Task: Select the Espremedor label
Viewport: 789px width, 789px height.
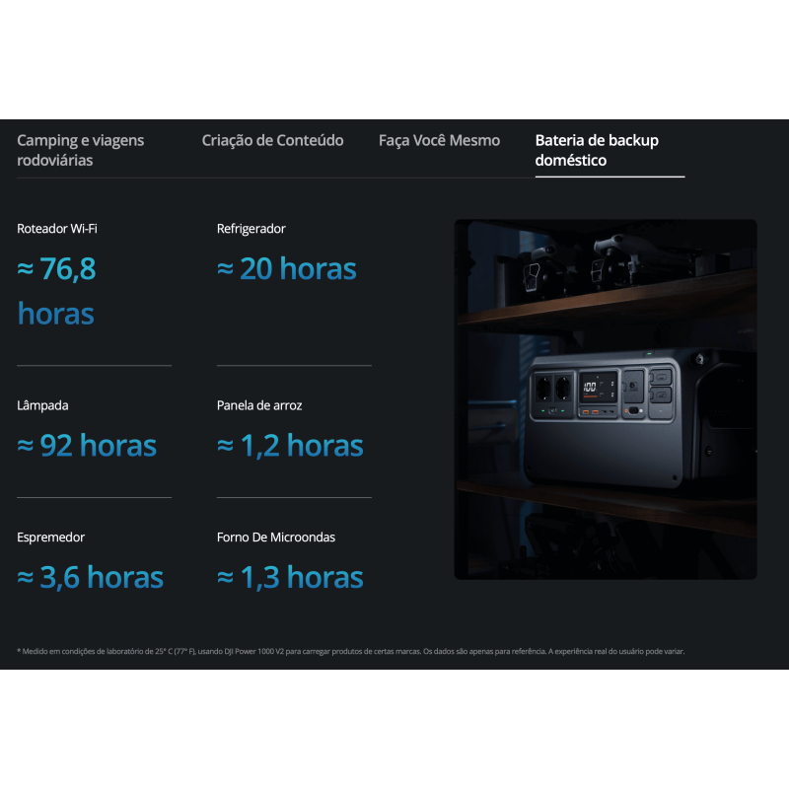Action: click(51, 538)
